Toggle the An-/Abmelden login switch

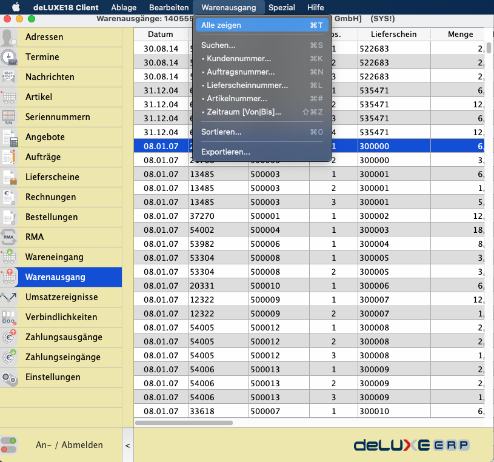point(10,445)
